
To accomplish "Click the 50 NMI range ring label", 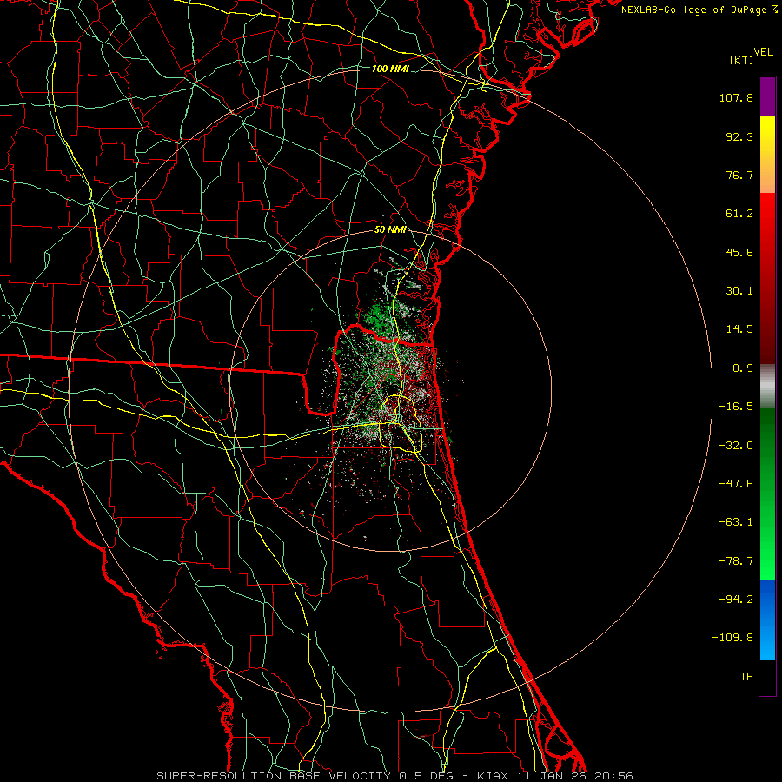I will pos(390,229).
